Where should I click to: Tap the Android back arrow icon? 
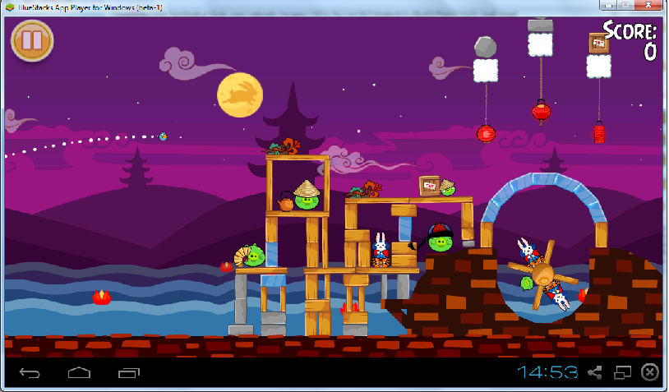coord(30,373)
